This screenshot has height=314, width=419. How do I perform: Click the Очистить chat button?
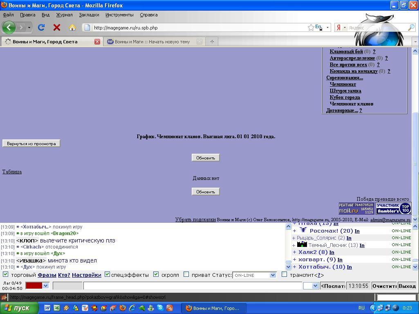pos(385,286)
